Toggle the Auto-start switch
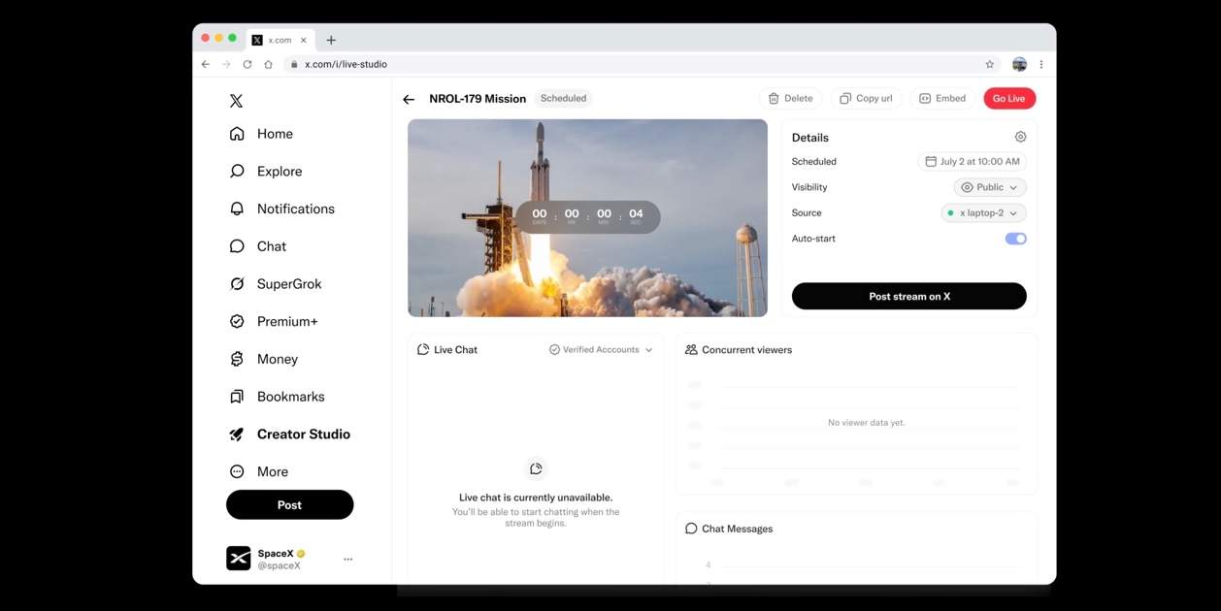The width and height of the screenshot is (1221, 611). [1015, 239]
